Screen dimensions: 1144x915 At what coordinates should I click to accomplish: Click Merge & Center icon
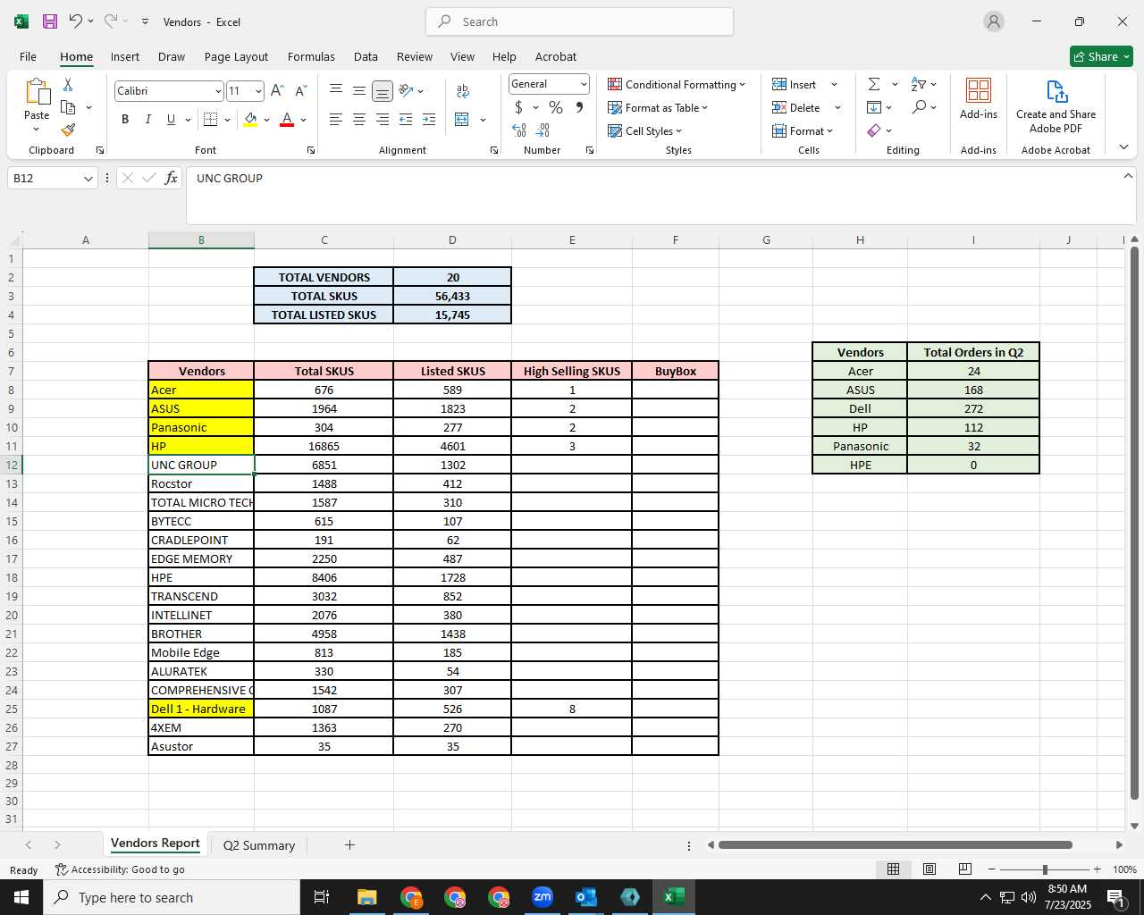[462, 120]
